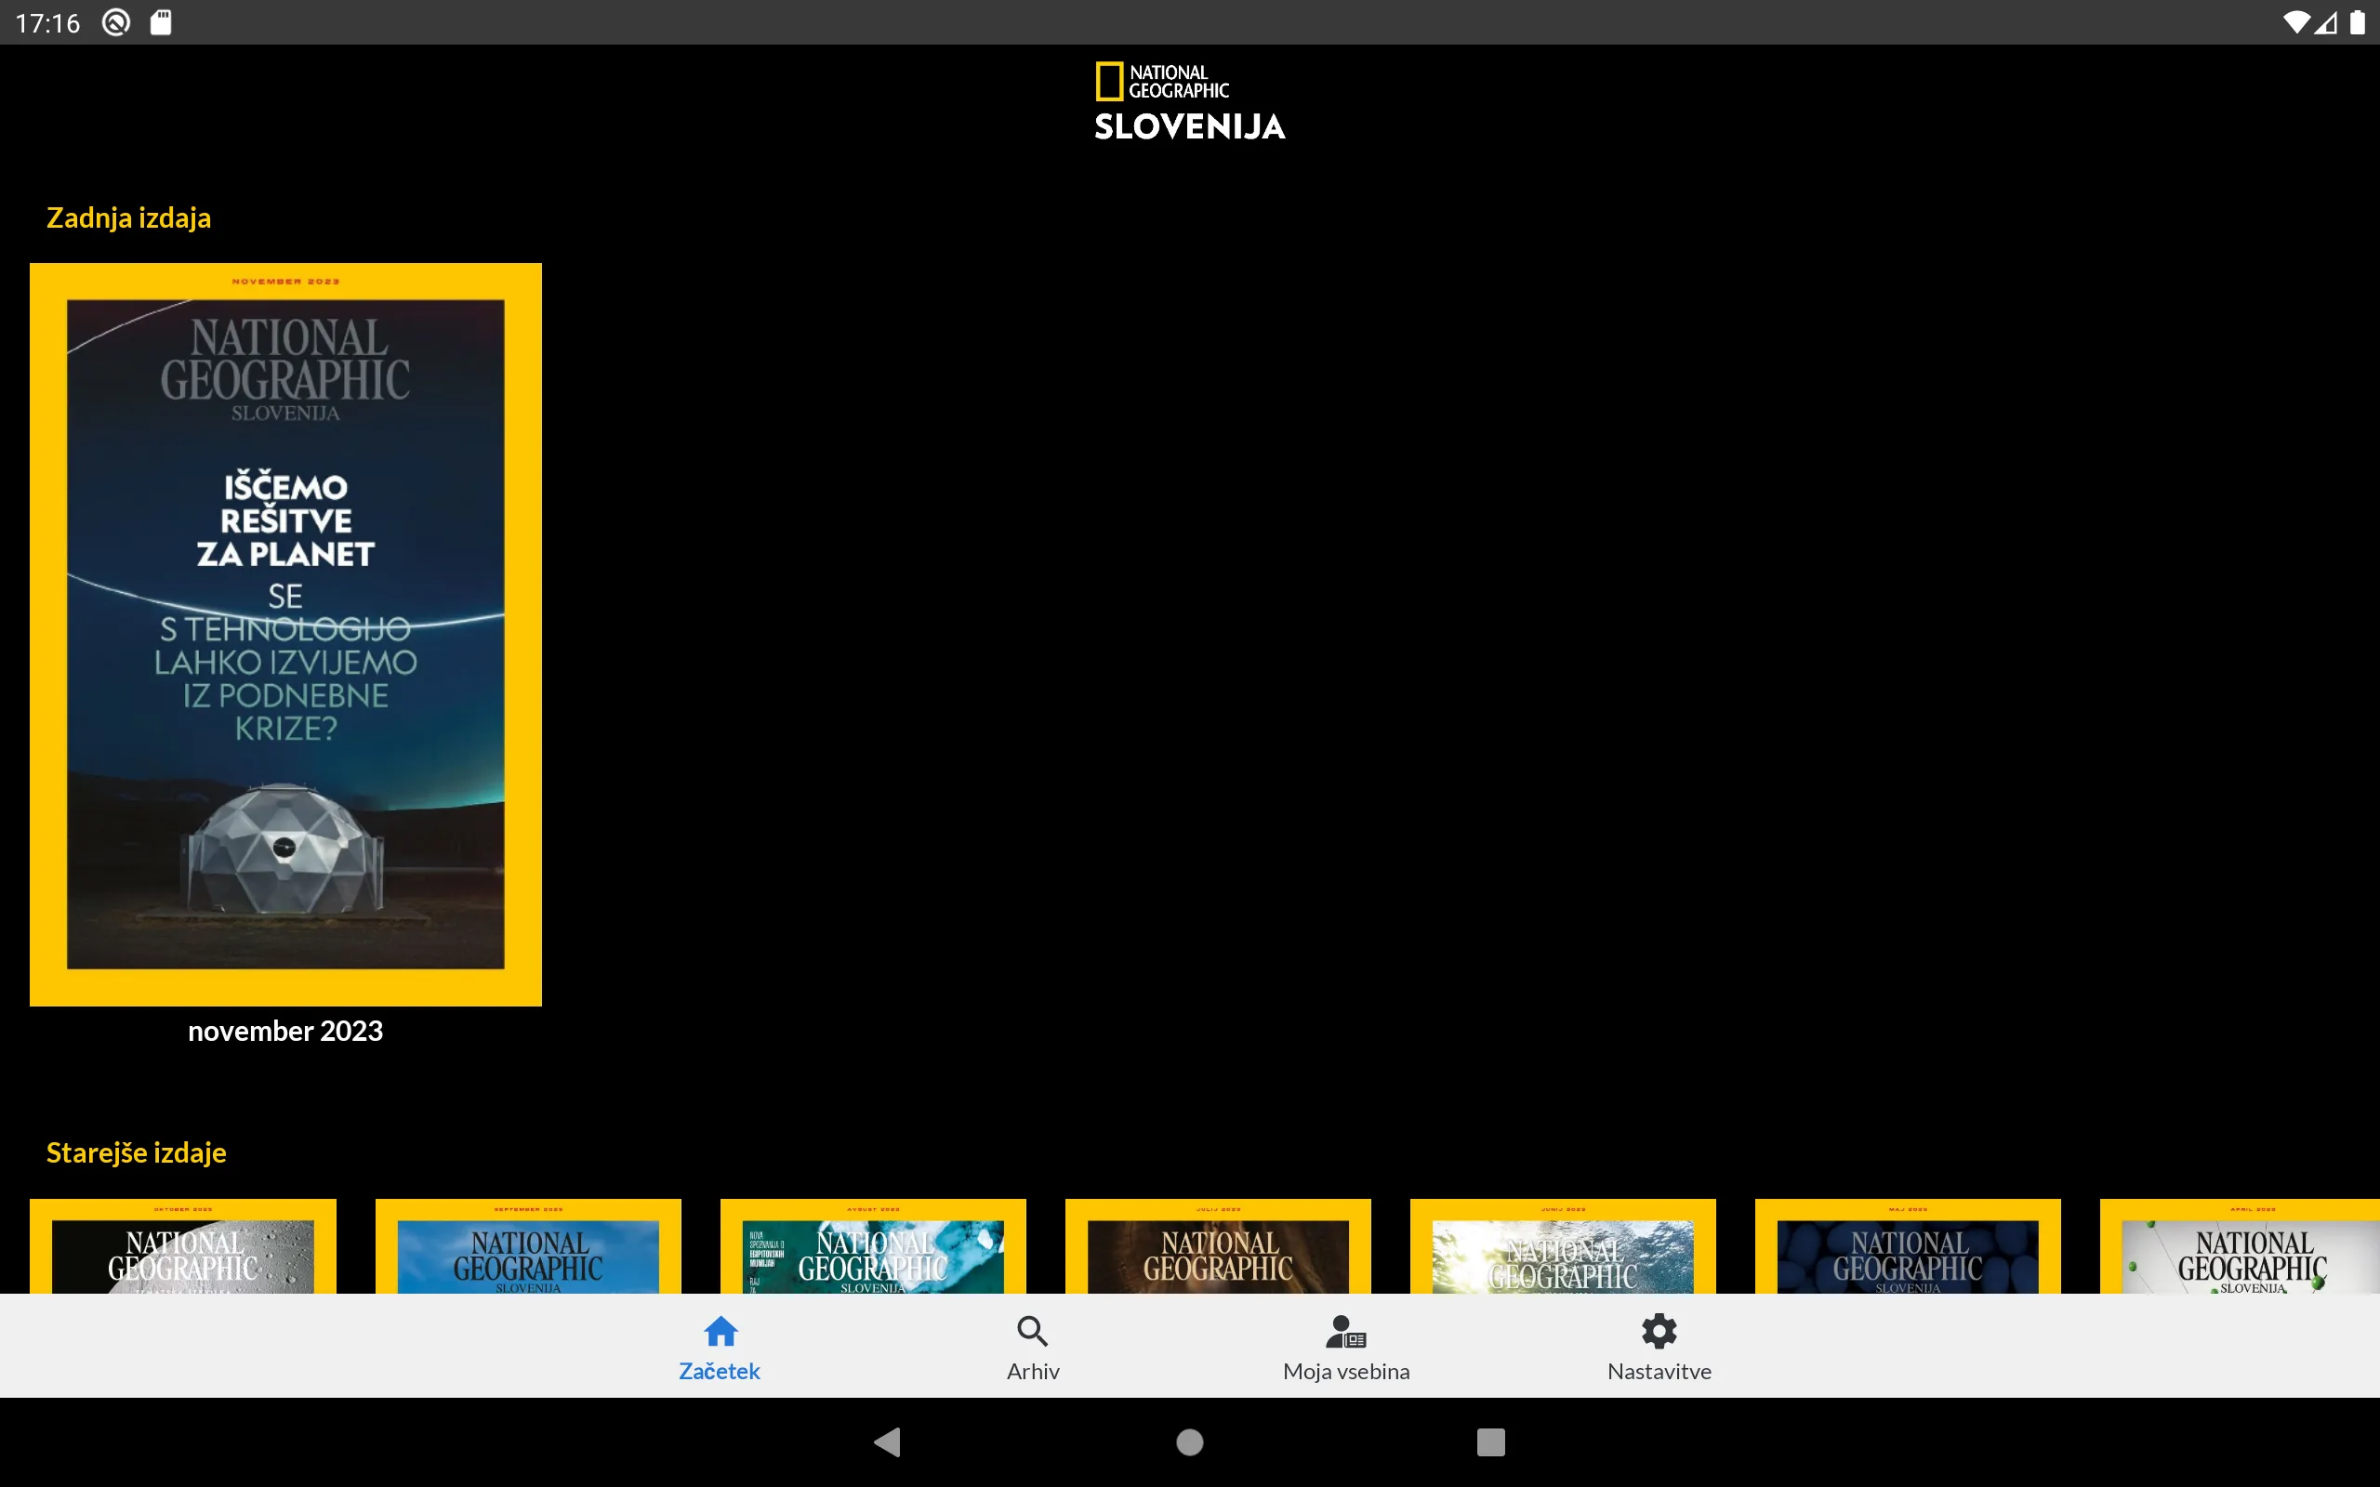Go to Moja vsebina tab
The width and height of the screenshot is (2380, 1487).
pyautogui.click(x=1345, y=1348)
